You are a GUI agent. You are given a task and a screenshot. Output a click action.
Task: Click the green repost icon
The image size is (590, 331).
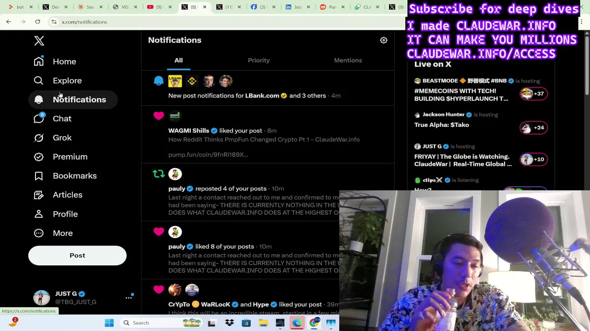coord(159,174)
